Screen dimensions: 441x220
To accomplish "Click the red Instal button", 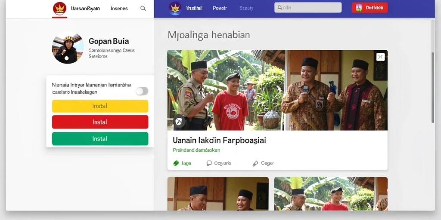I will 100,122.
